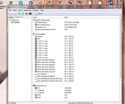Click the 3426 RPM fan value
Viewport: 125px width, 104px height.
pos(68,90)
